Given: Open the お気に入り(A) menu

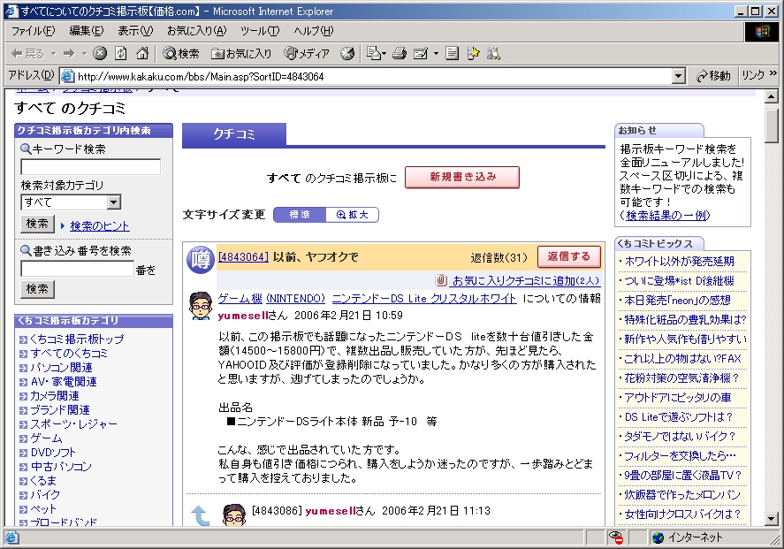Looking at the screenshot, I should coord(196,31).
